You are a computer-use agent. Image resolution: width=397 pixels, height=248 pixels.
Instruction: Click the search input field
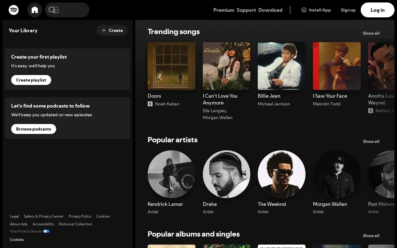click(67, 10)
